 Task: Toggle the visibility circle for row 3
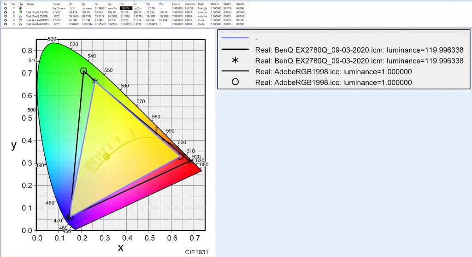(6, 24)
